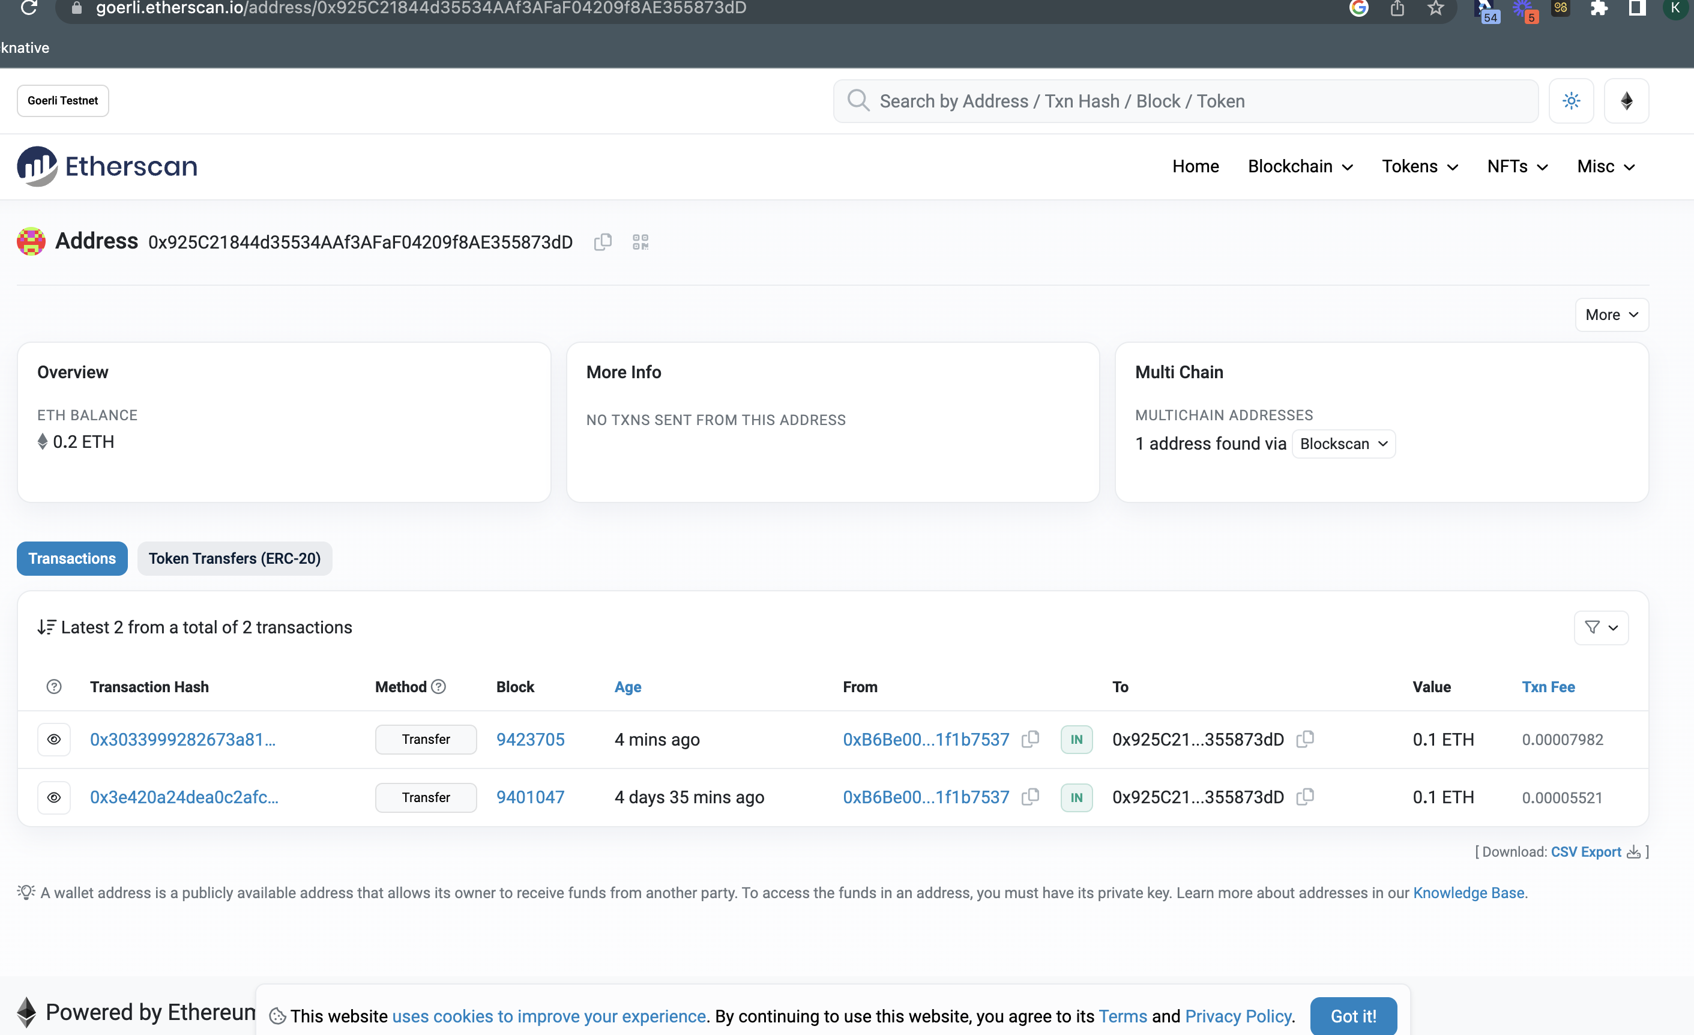This screenshot has height=1035, width=1694.
Task: Open the CSV Export download link
Action: (x=1585, y=851)
